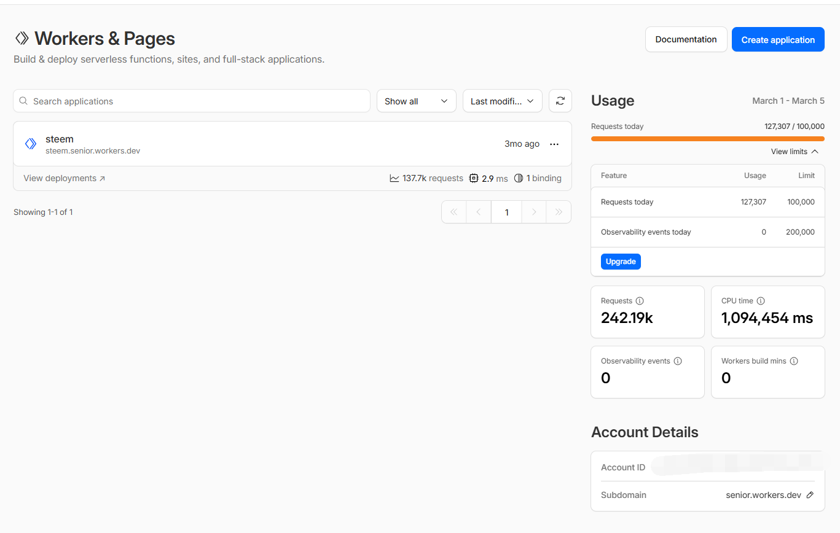The height and width of the screenshot is (533, 840).
Task: Click the next page arrow
Action: [534, 212]
